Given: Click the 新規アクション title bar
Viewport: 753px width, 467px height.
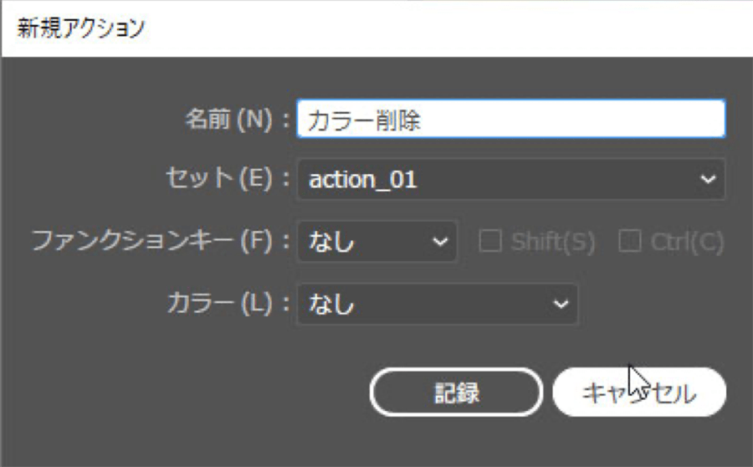Looking at the screenshot, I should pos(376,28).
